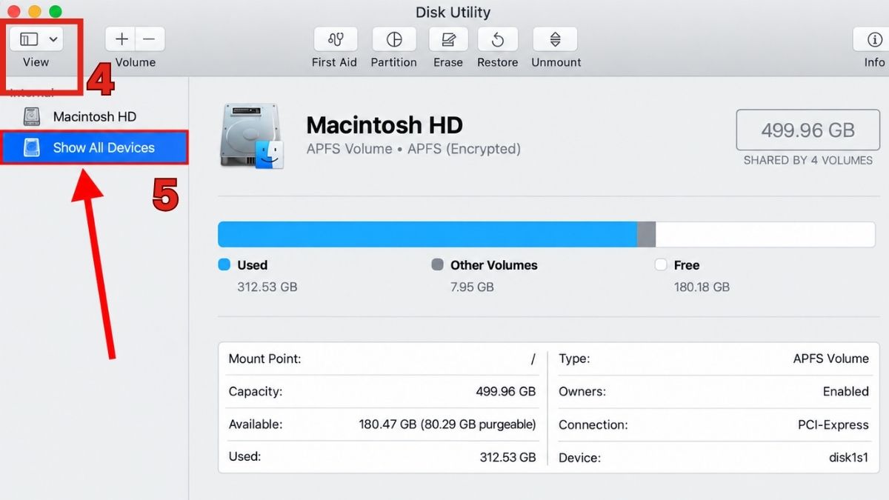Click the Macintosh HD disk icon in sidebar
Screen dimensions: 889x500
(x=32, y=116)
